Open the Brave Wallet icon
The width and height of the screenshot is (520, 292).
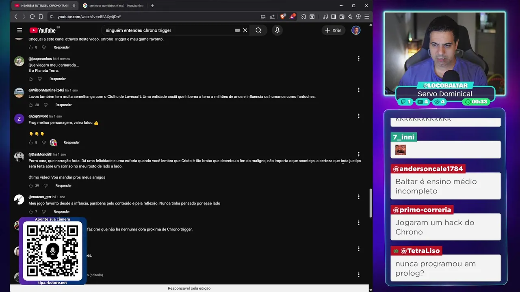(342, 17)
